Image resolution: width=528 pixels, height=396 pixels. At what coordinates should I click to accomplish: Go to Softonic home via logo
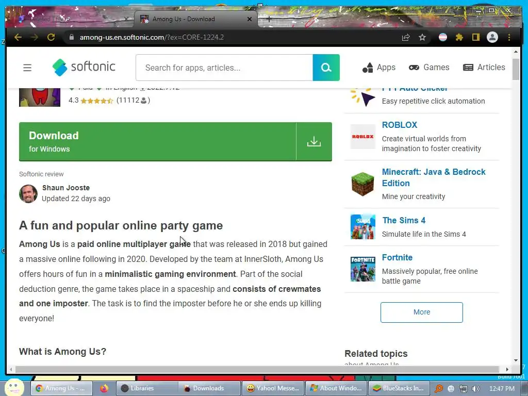point(84,67)
